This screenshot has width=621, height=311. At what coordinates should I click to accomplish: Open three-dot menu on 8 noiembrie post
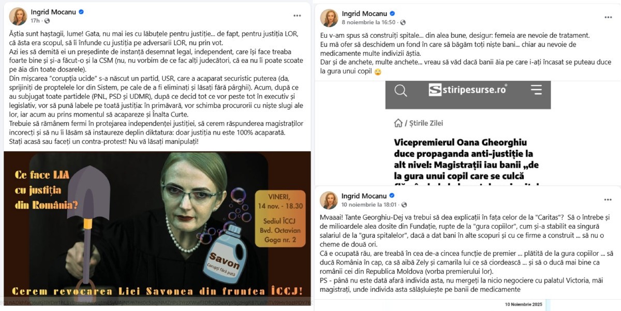pyautogui.click(x=608, y=17)
